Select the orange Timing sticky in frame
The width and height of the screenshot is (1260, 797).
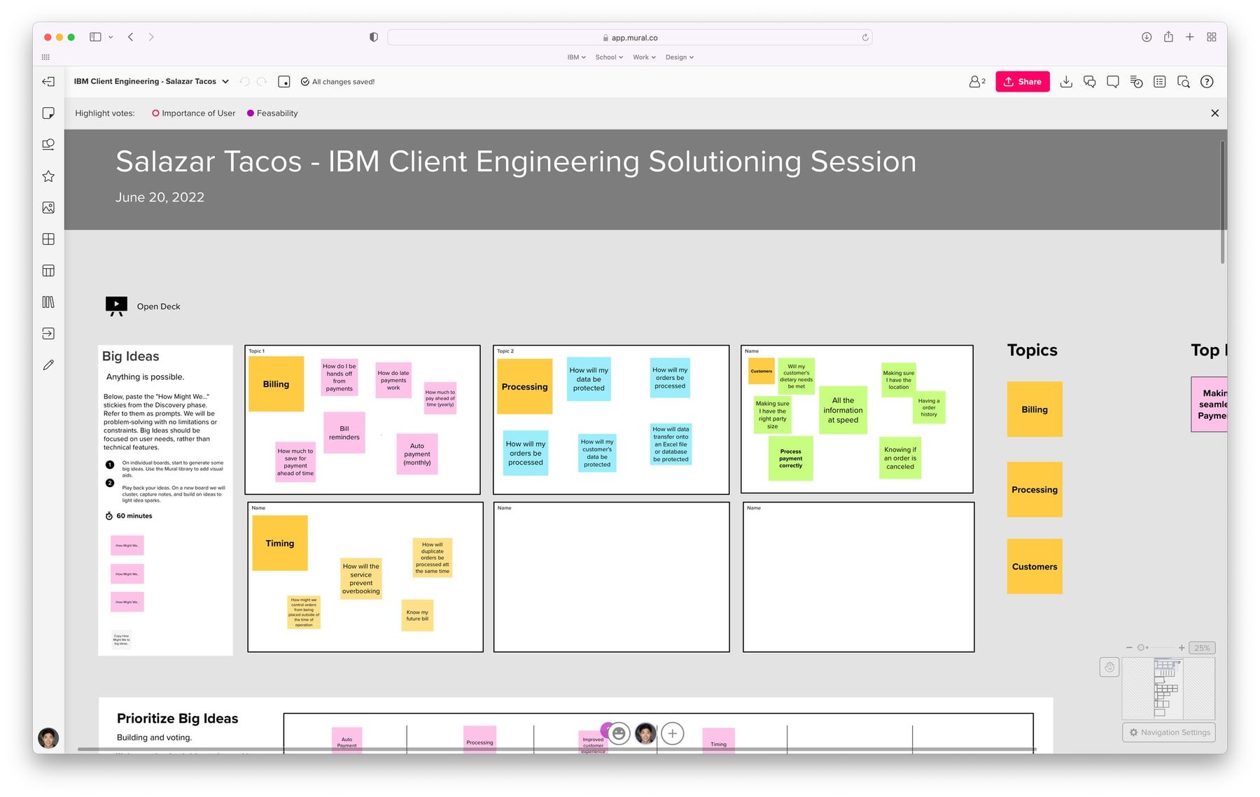pyautogui.click(x=280, y=544)
